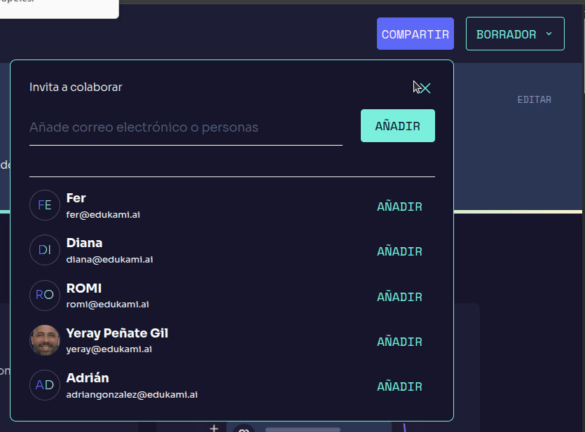Close the invite collaborators dialog

point(425,88)
